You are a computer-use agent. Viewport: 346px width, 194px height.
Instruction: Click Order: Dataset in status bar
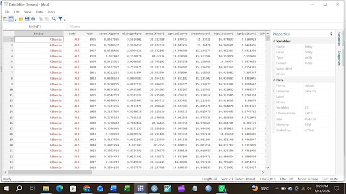tap(245, 179)
